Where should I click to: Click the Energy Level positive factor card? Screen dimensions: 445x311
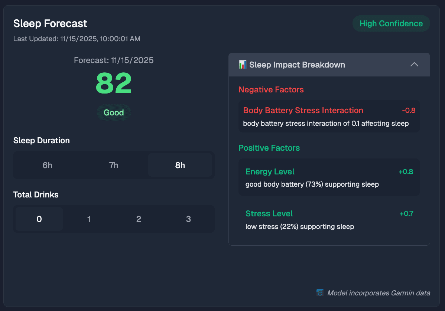(x=329, y=177)
